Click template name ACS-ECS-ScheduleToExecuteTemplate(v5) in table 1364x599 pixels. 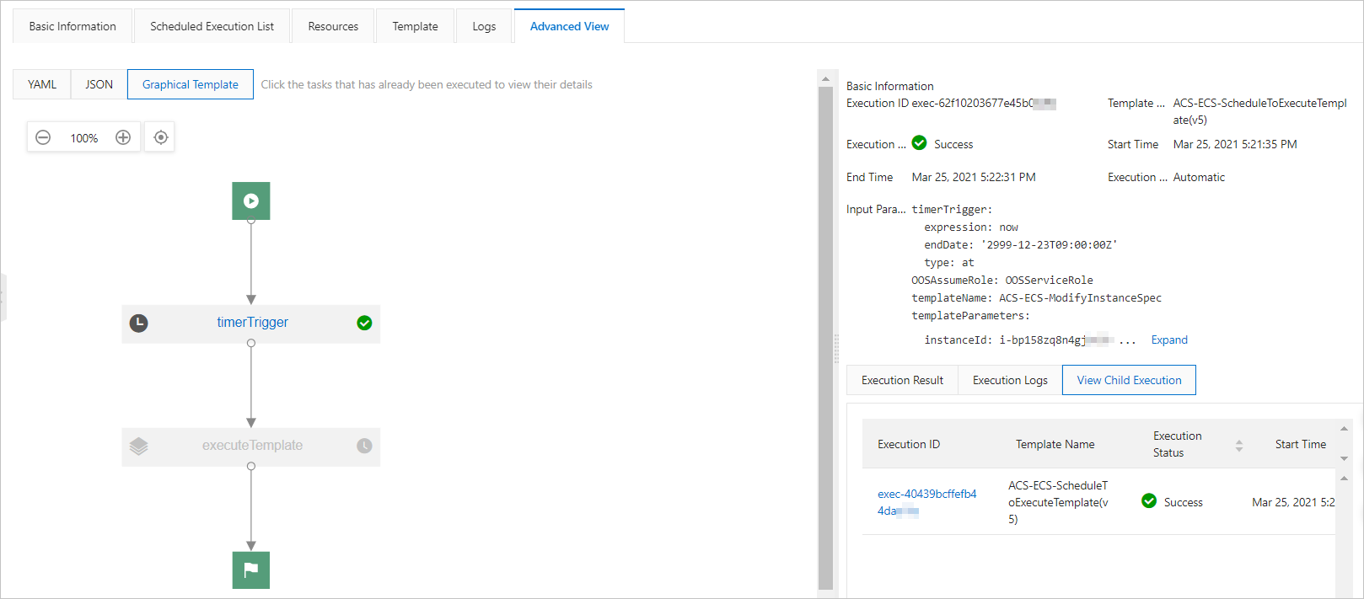[x=1059, y=502]
